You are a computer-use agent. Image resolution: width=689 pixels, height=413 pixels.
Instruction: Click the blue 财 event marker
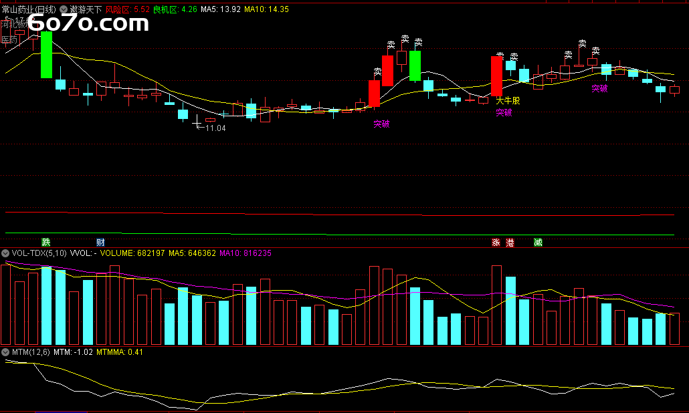[100, 243]
